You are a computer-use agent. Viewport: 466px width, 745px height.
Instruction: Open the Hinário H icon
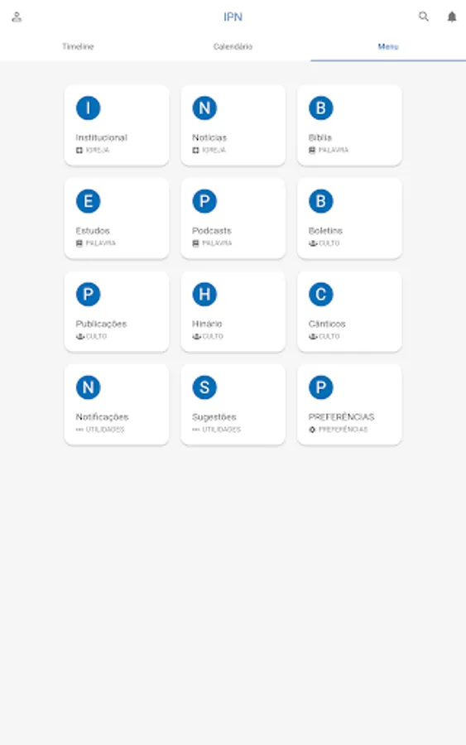pos(204,294)
